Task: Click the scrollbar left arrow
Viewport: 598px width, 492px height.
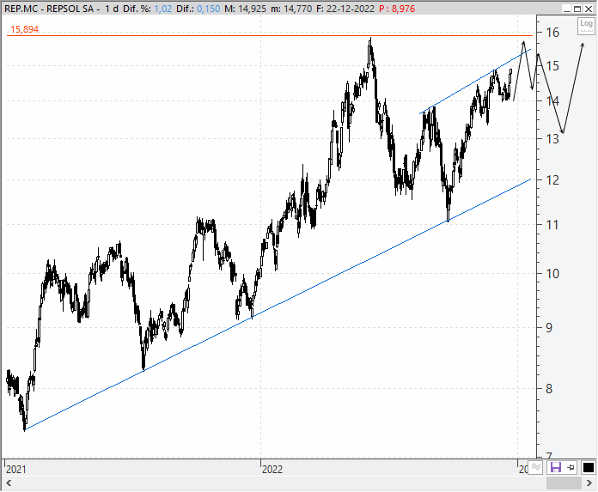Action: [9, 483]
